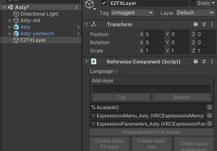Click the EZFXLayer cube icon in hierarchy
The image size is (217, 151).
point(16,40)
